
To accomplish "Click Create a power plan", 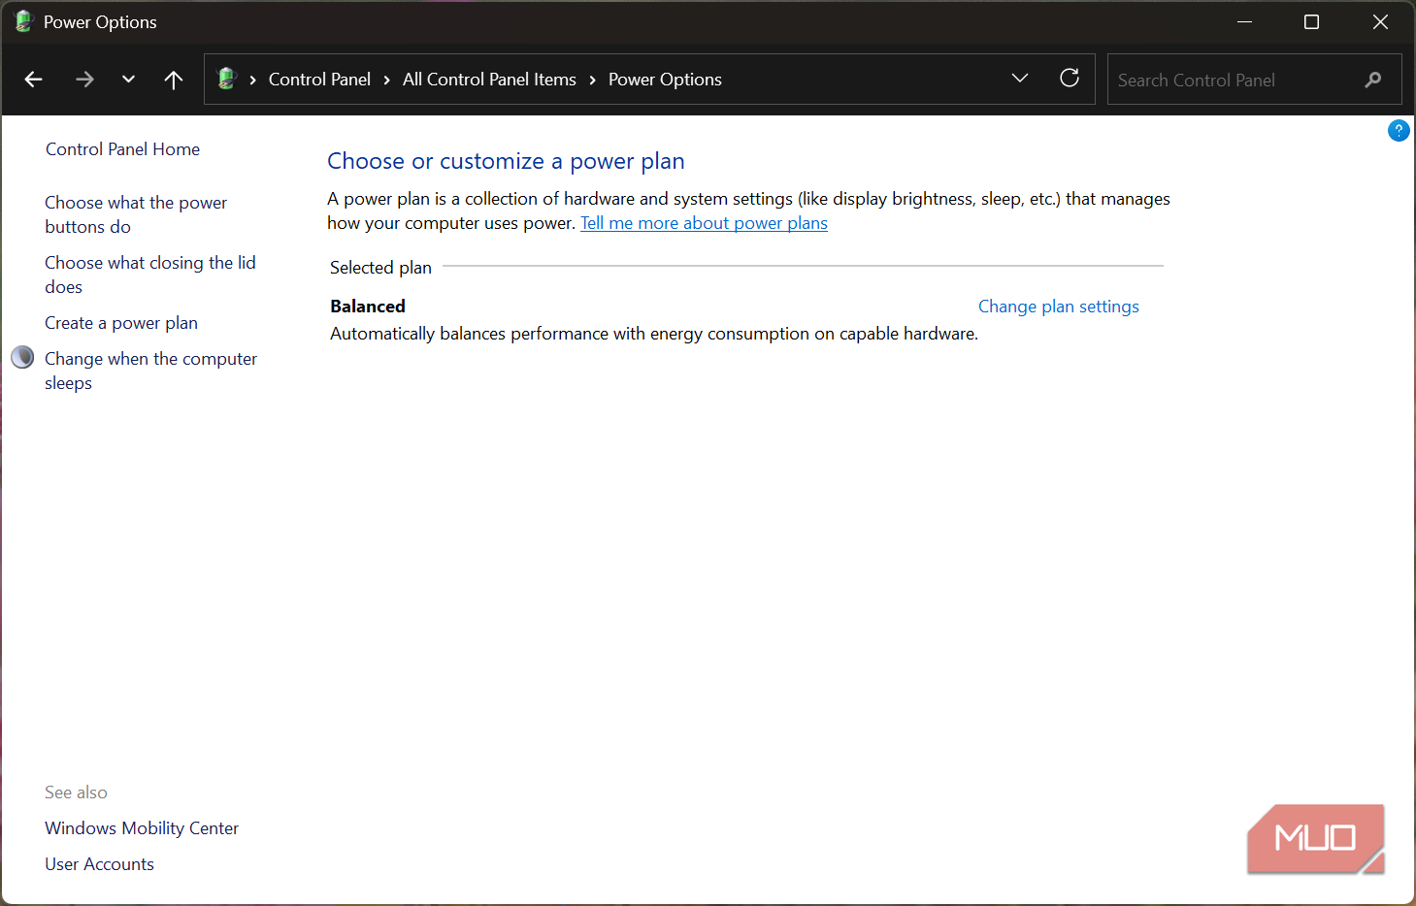I will (x=121, y=323).
